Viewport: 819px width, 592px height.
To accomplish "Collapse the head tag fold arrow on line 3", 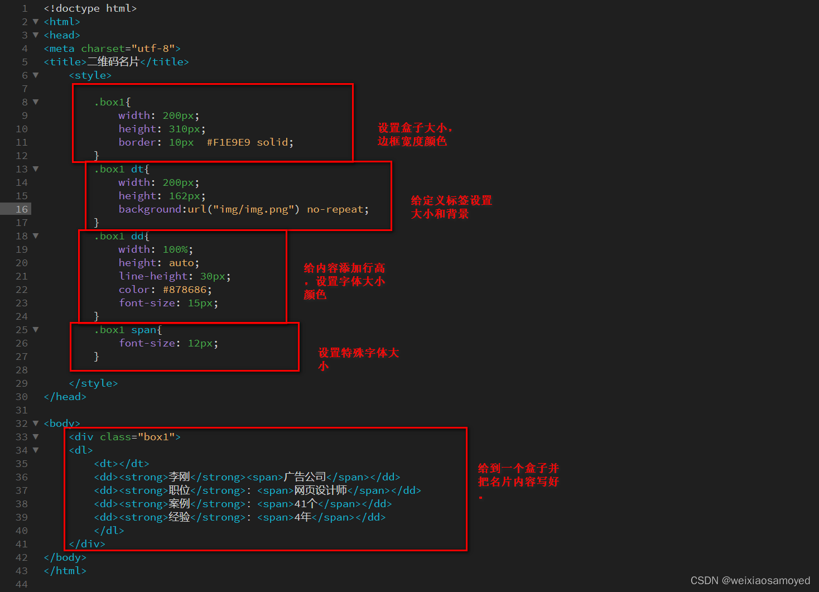I will coord(36,35).
